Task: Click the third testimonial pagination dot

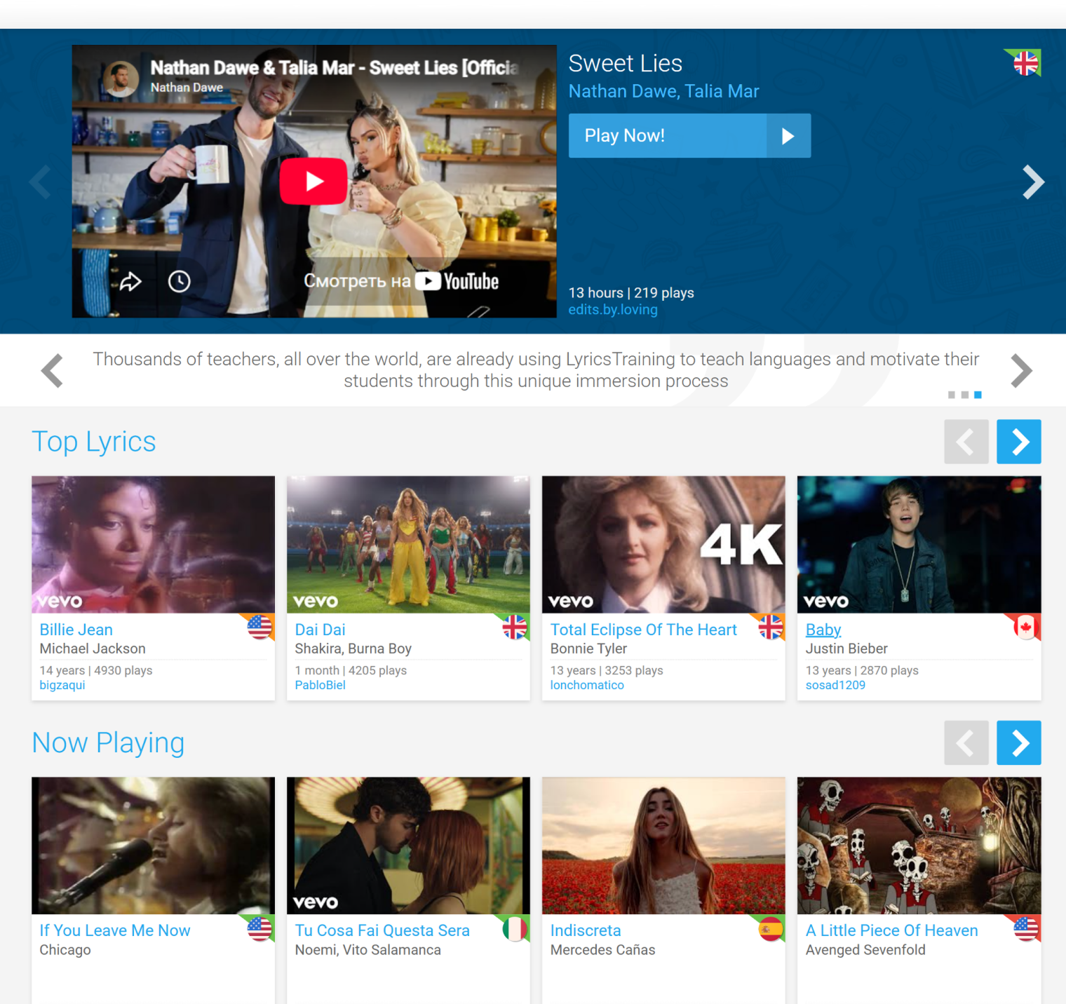Action: [978, 395]
